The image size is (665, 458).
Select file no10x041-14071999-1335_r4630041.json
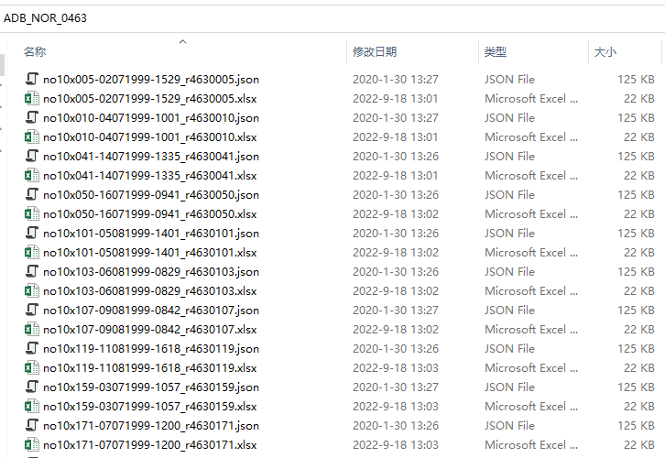(x=151, y=156)
